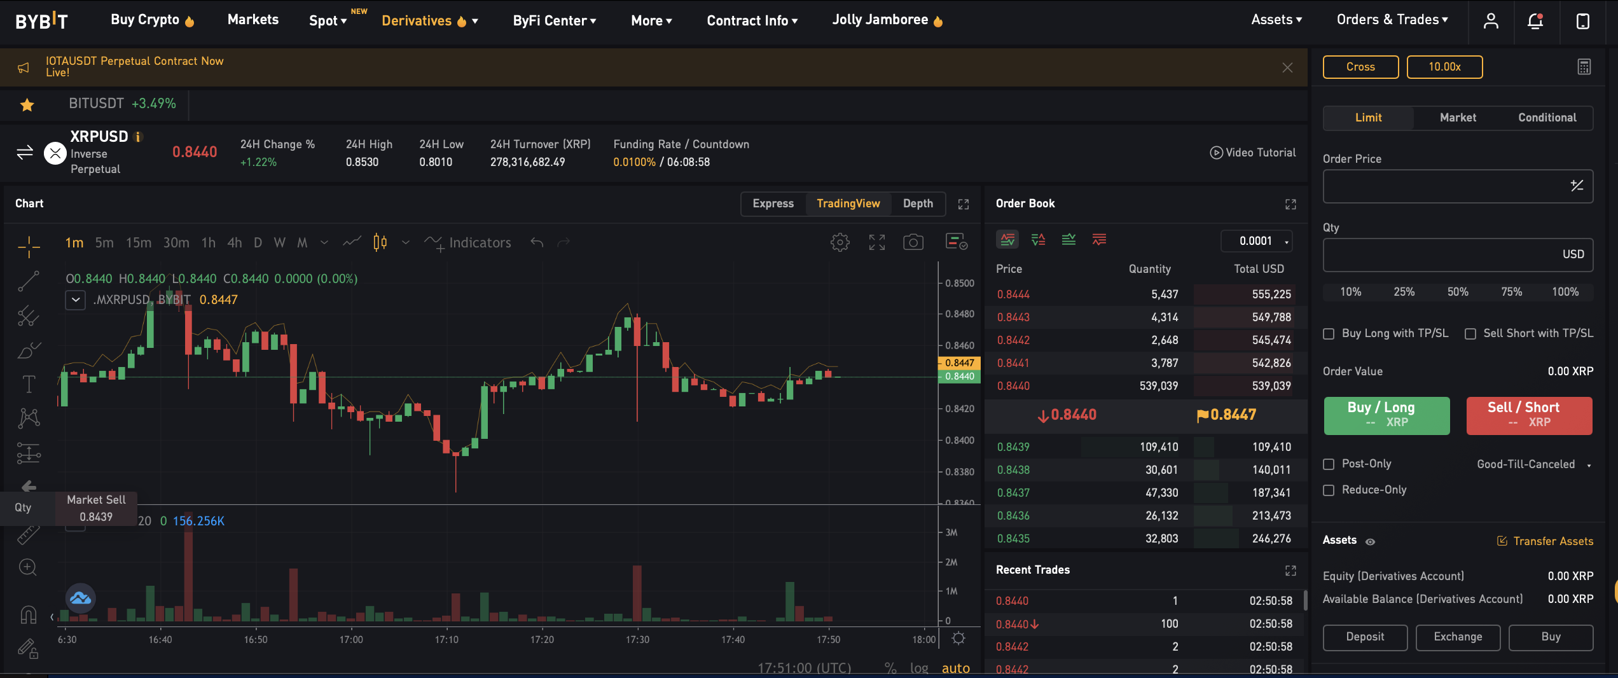The width and height of the screenshot is (1618, 678).
Task: Switch to the Market order tab
Action: 1458,118
